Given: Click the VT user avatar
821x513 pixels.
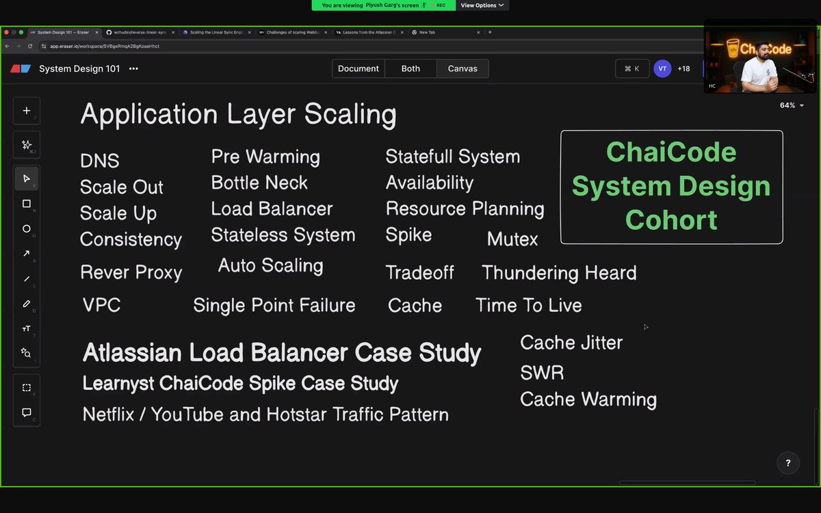Looking at the screenshot, I should (662, 68).
